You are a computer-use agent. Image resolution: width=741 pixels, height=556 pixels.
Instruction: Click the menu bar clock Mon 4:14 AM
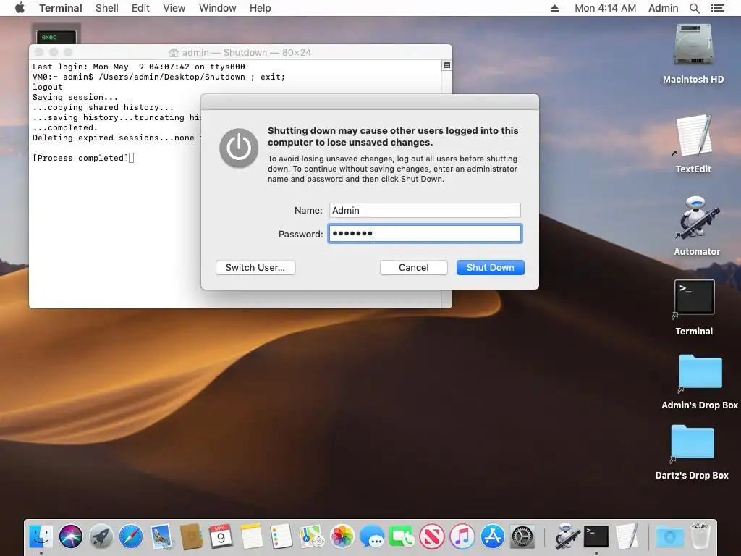[x=605, y=8]
